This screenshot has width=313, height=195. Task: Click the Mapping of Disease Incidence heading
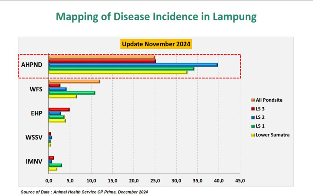[x=156, y=17]
